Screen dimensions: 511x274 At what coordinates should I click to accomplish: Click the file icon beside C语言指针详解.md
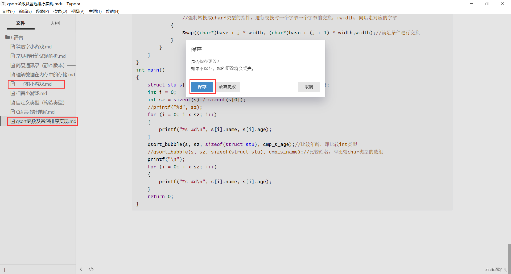(x=13, y=112)
